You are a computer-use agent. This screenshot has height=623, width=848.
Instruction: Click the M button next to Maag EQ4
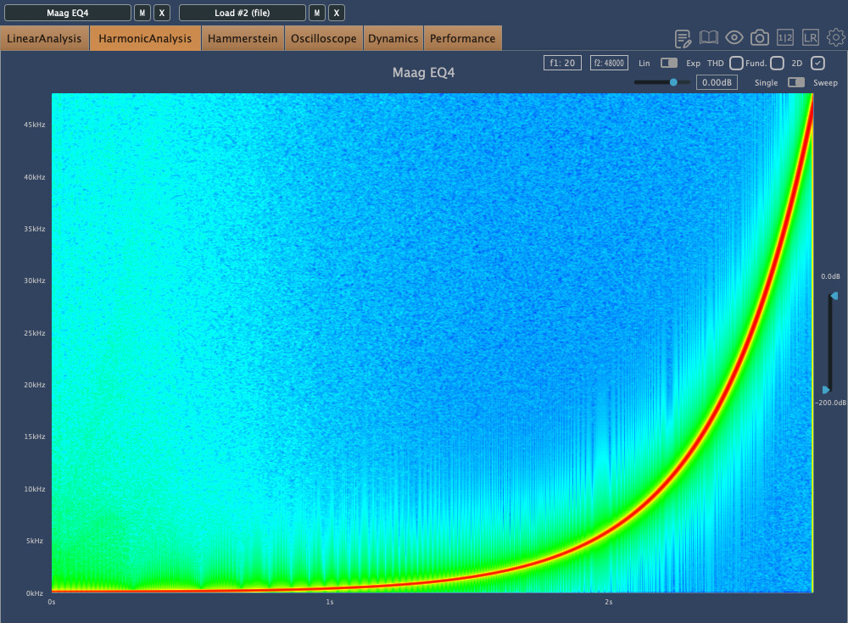coord(142,13)
